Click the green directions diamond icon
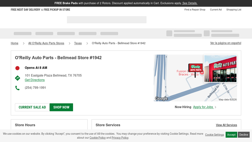This screenshot has height=142, width=252. (18, 78)
